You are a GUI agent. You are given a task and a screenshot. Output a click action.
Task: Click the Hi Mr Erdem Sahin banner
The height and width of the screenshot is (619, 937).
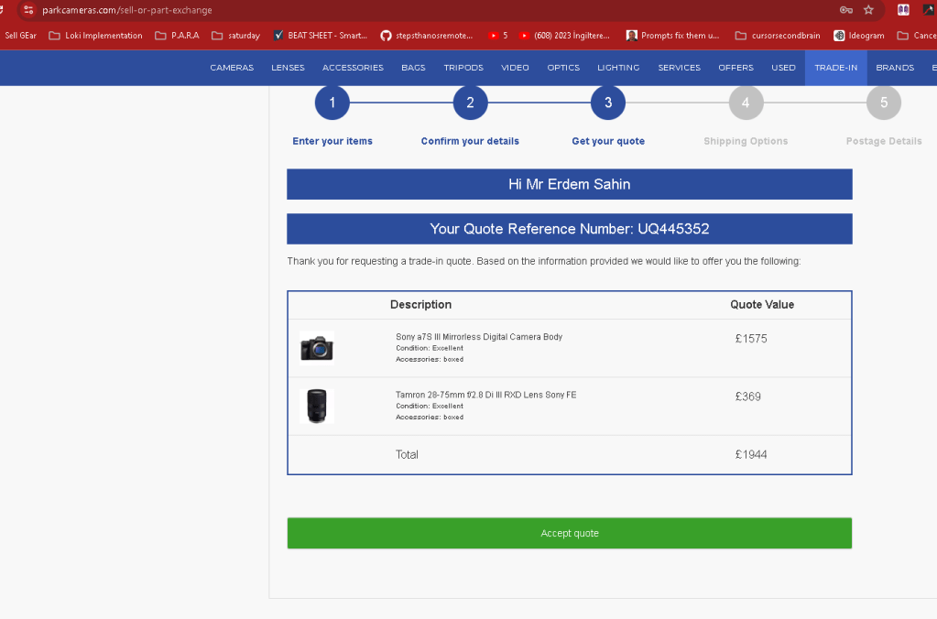pyautogui.click(x=570, y=184)
